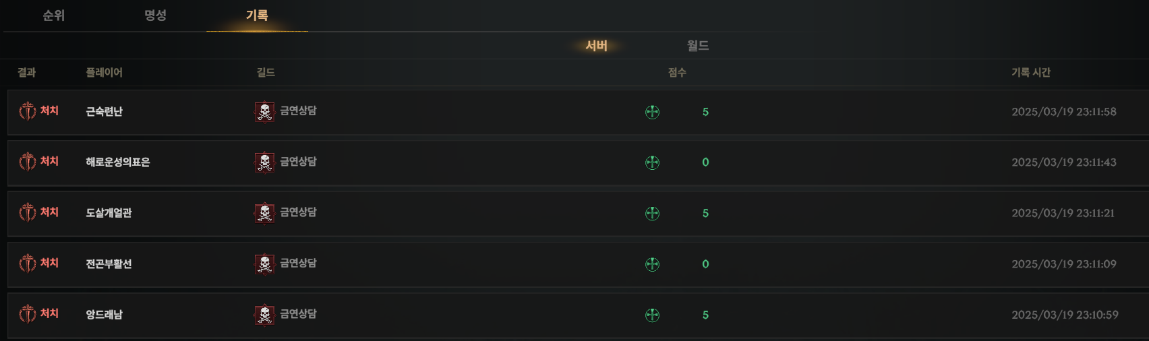Image resolution: width=1149 pixels, height=341 pixels.
Task: Switch to 월드 records
Action: 698,46
